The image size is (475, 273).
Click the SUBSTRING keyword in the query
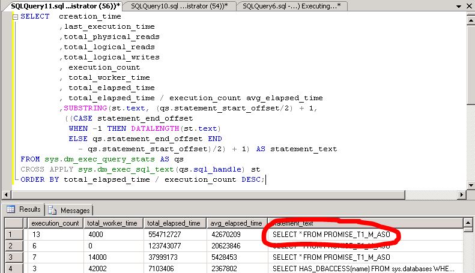tap(85, 108)
